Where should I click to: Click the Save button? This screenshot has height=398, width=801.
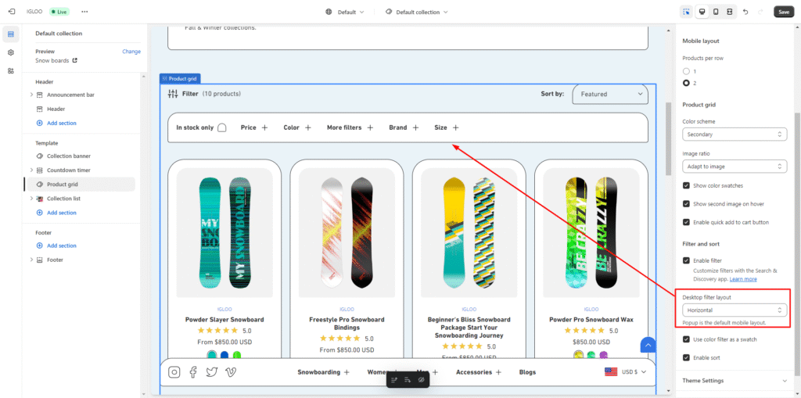783,12
